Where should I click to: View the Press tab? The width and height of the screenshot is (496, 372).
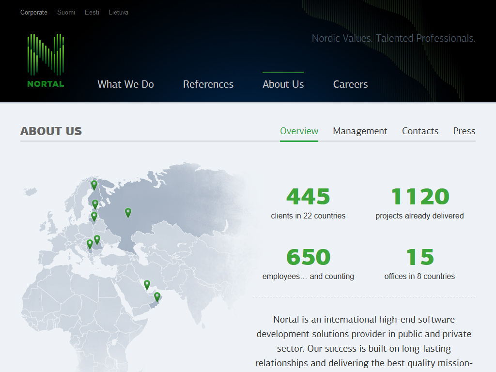[x=464, y=131]
